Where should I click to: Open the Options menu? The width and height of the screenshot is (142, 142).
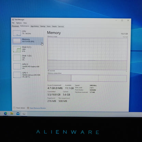pos(19,23)
